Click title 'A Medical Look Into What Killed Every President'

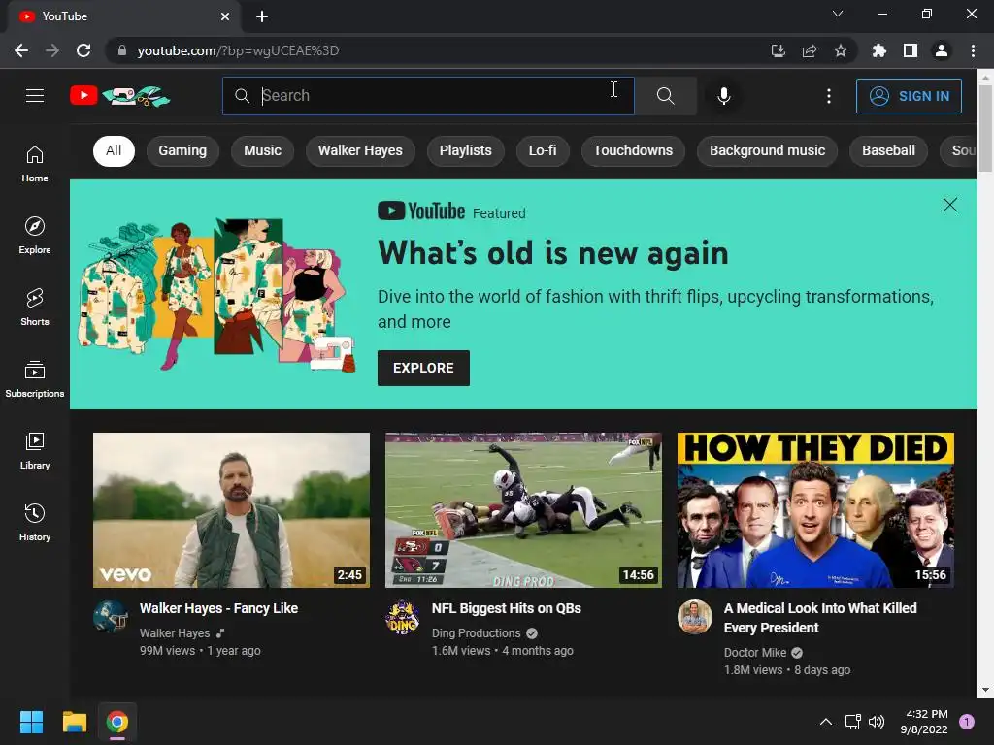tap(820, 618)
